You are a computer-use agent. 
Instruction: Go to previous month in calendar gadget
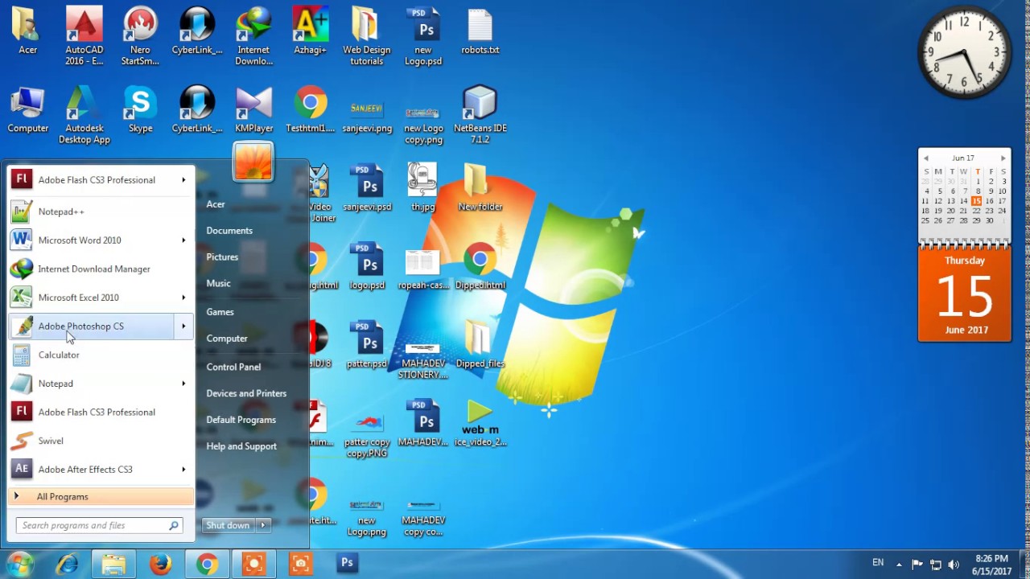926,158
